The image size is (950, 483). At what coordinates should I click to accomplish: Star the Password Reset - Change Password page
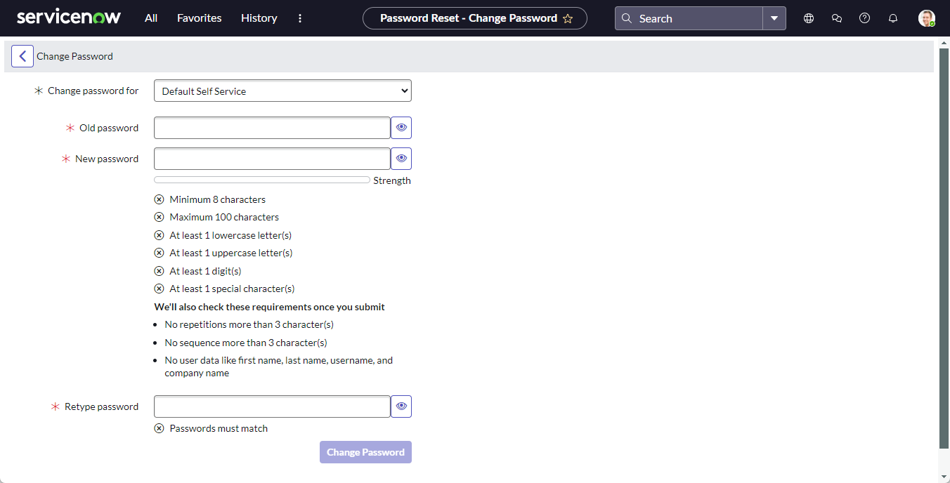tap(568, 18)
